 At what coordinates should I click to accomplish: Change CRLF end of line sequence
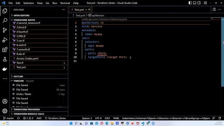coord(107,118)
